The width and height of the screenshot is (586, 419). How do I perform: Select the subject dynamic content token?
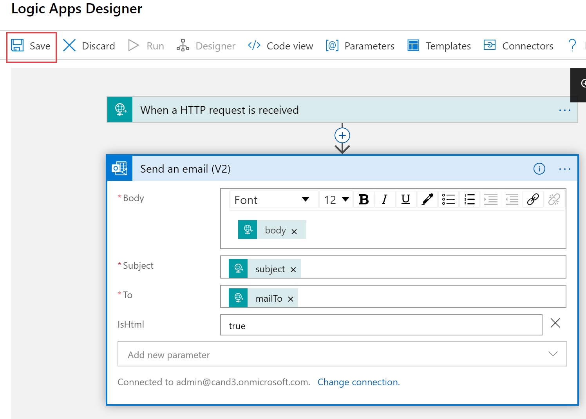(265, 269)
